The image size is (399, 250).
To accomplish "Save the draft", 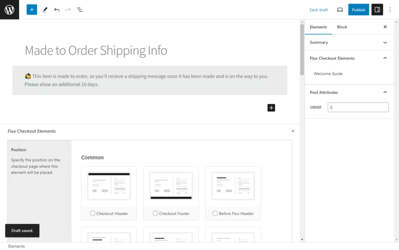I will pyautogui.click(x=318, y=10).
